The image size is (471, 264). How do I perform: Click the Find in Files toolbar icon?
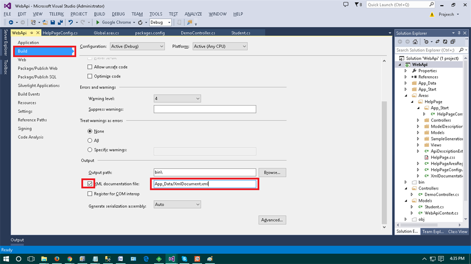click(190, 22)
